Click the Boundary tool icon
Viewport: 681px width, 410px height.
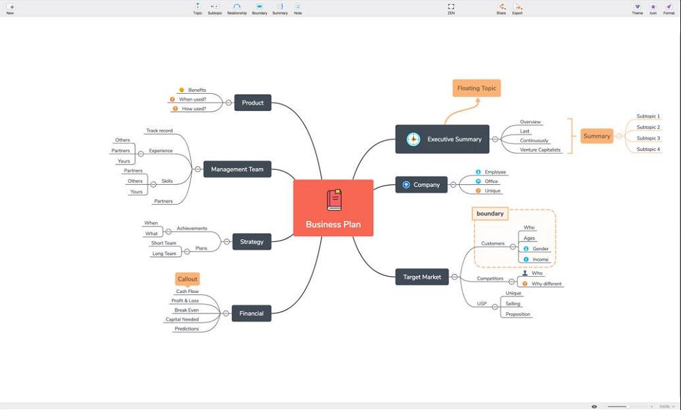pos(260,7)
